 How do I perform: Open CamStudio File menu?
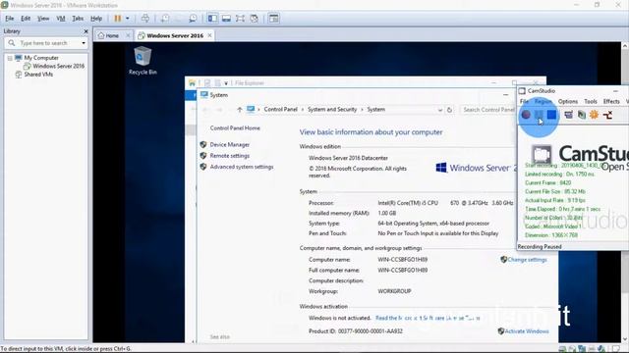tap(524, 102)
